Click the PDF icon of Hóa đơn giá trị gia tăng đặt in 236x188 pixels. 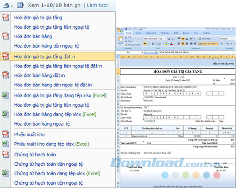(x=5, y=56)
